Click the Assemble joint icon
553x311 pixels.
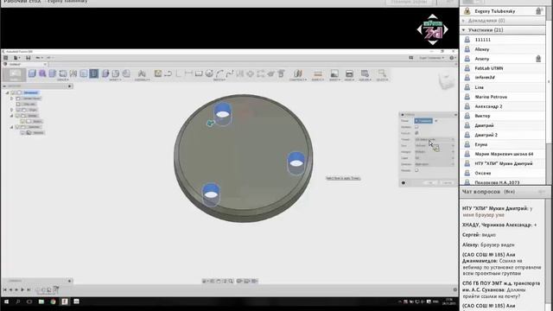142,73
